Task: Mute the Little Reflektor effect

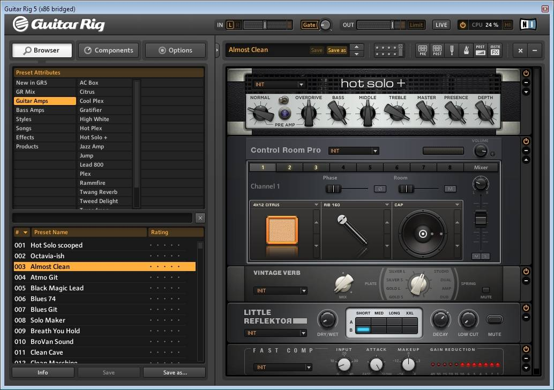Action: click(495, 320)
